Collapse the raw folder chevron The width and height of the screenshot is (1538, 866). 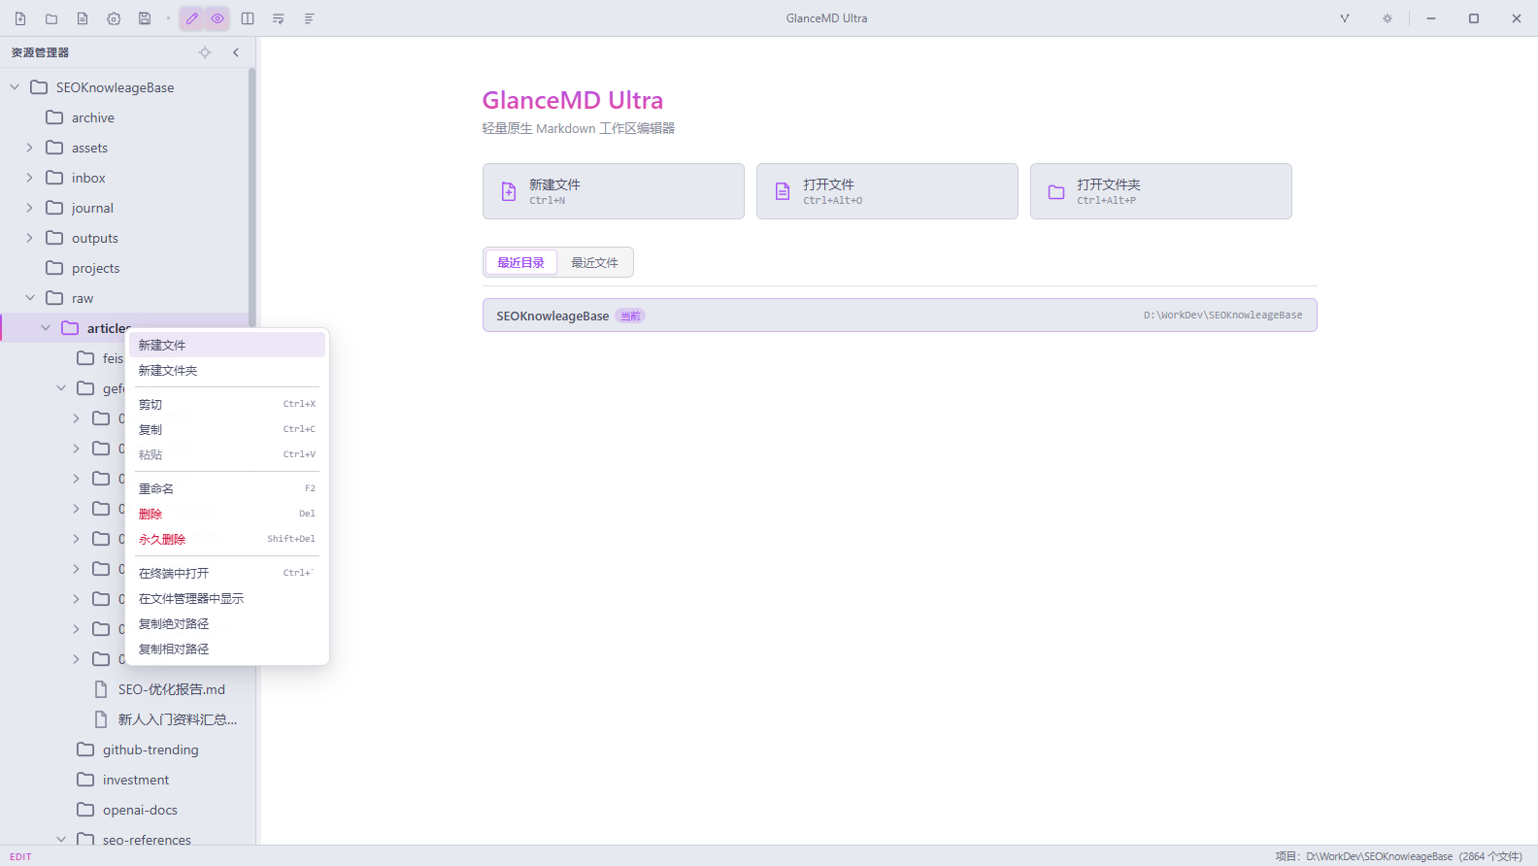[30, 298]
